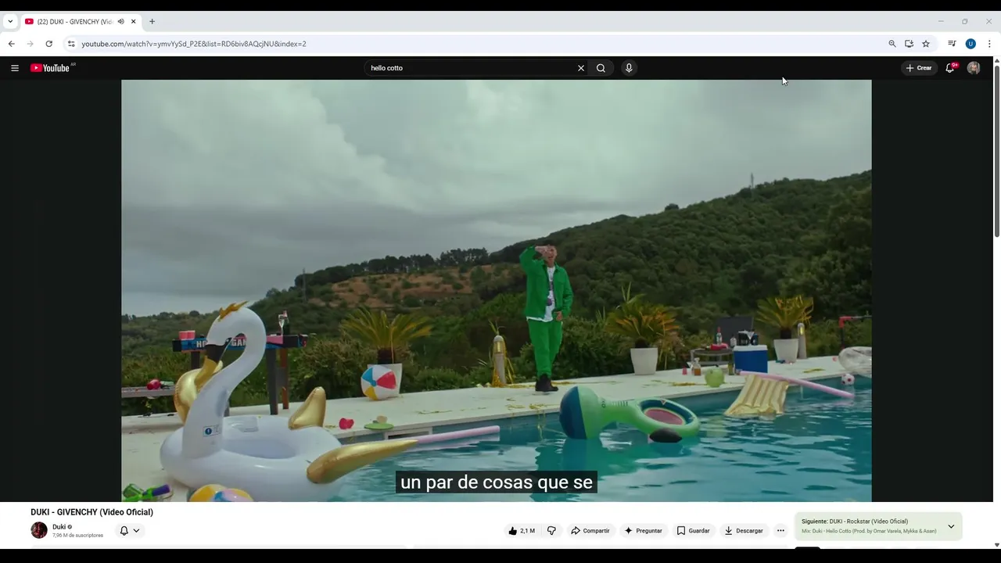This screenshot has width=1001, height=563.
Task: Mute the tab via its speaker icon
Action: click(120, 21)
